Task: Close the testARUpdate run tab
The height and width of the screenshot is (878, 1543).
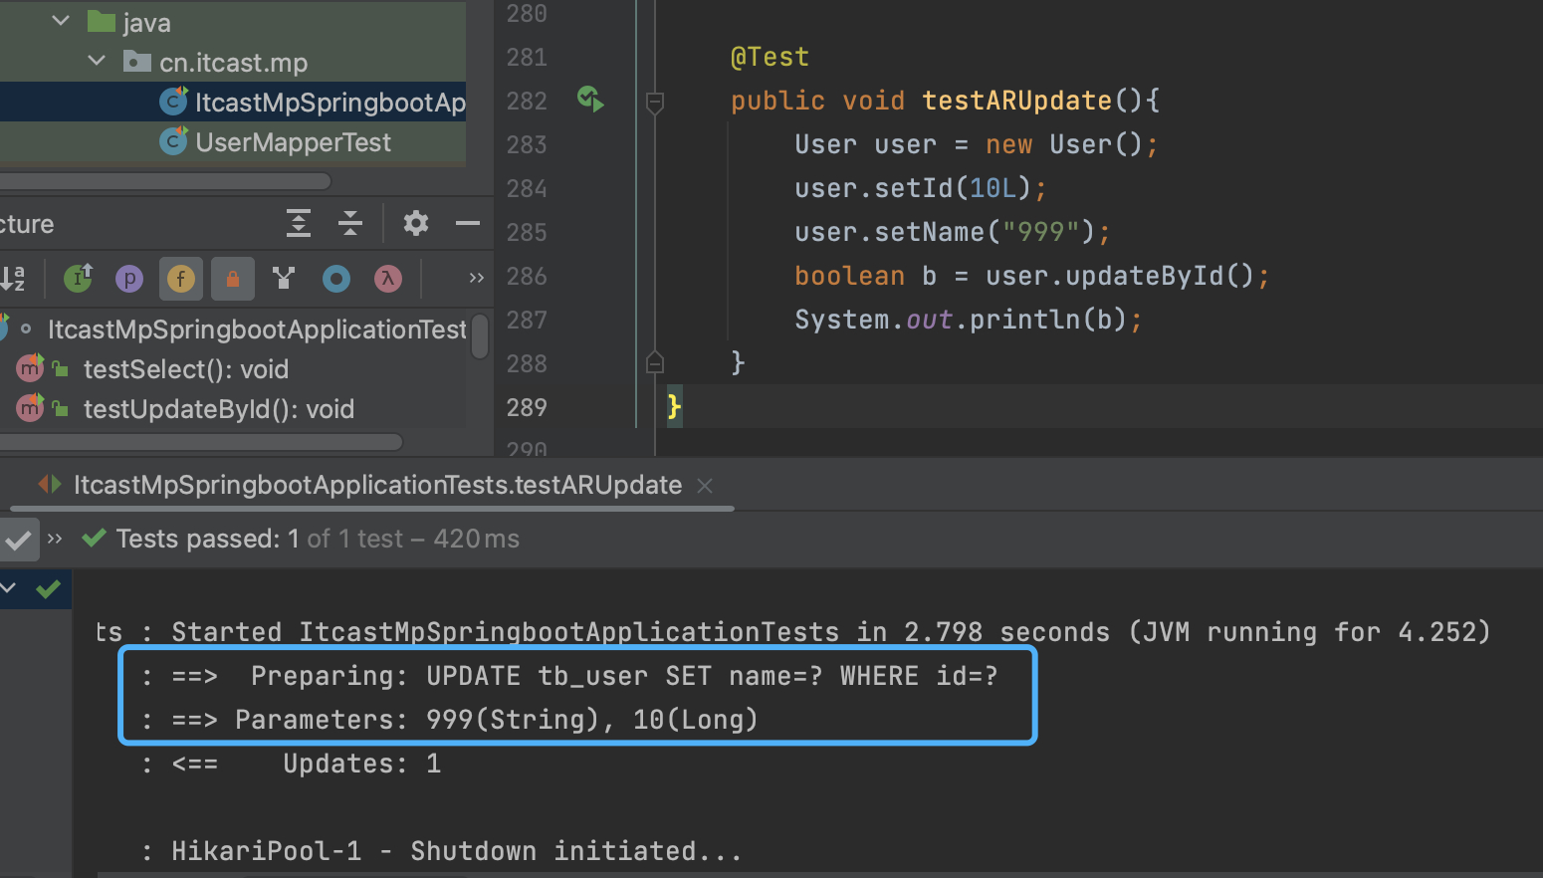Action: pos(705,486)
